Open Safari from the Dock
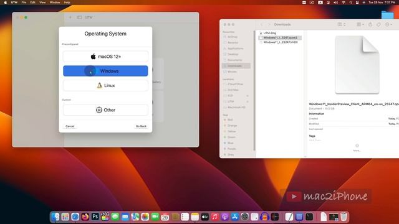The width and height of the screenshot is (399, 224). click(75, 217)
